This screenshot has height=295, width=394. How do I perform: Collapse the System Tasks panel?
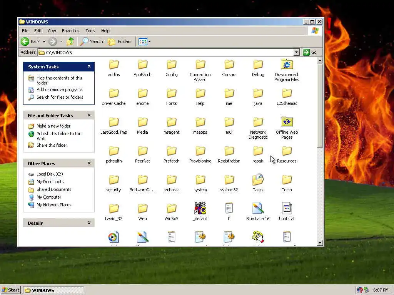click(89, 66)
